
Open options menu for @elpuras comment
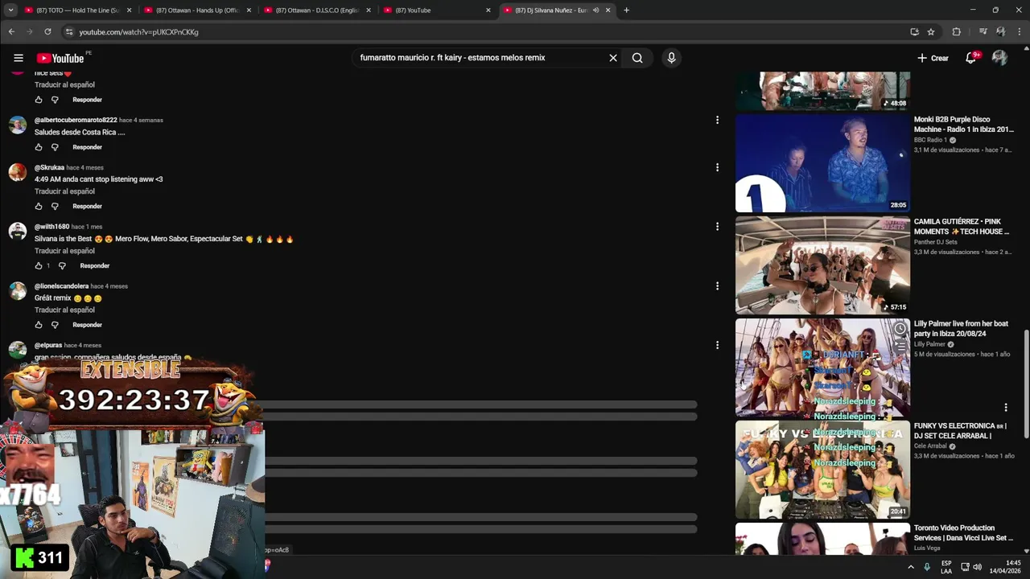717,345
